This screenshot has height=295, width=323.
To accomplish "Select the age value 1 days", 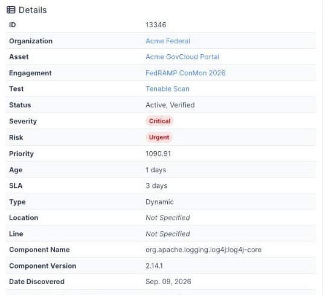I will click(156, 170).
